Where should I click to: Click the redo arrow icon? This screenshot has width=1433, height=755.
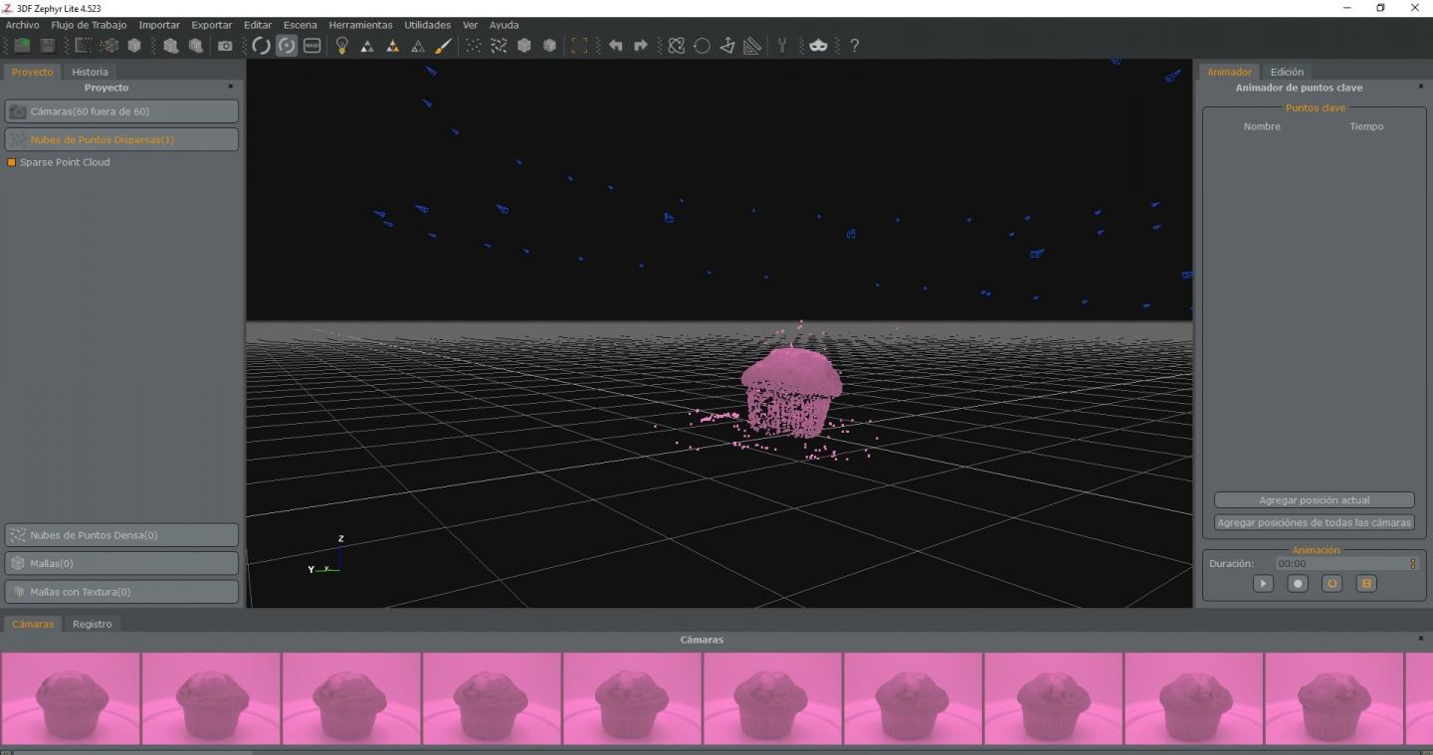pos(640,46)
